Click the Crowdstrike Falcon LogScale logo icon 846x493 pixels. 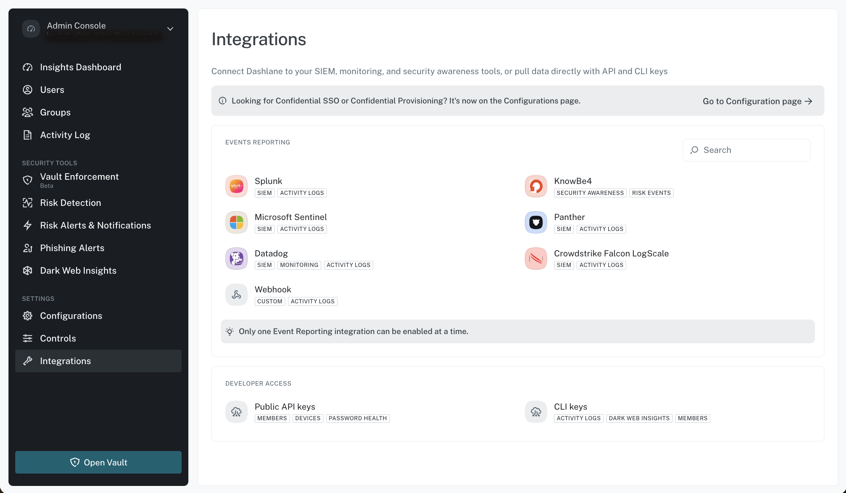tap(536, 259)
